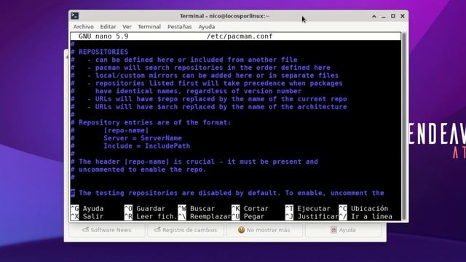Click 'pacman will search repositories' line

213,68
